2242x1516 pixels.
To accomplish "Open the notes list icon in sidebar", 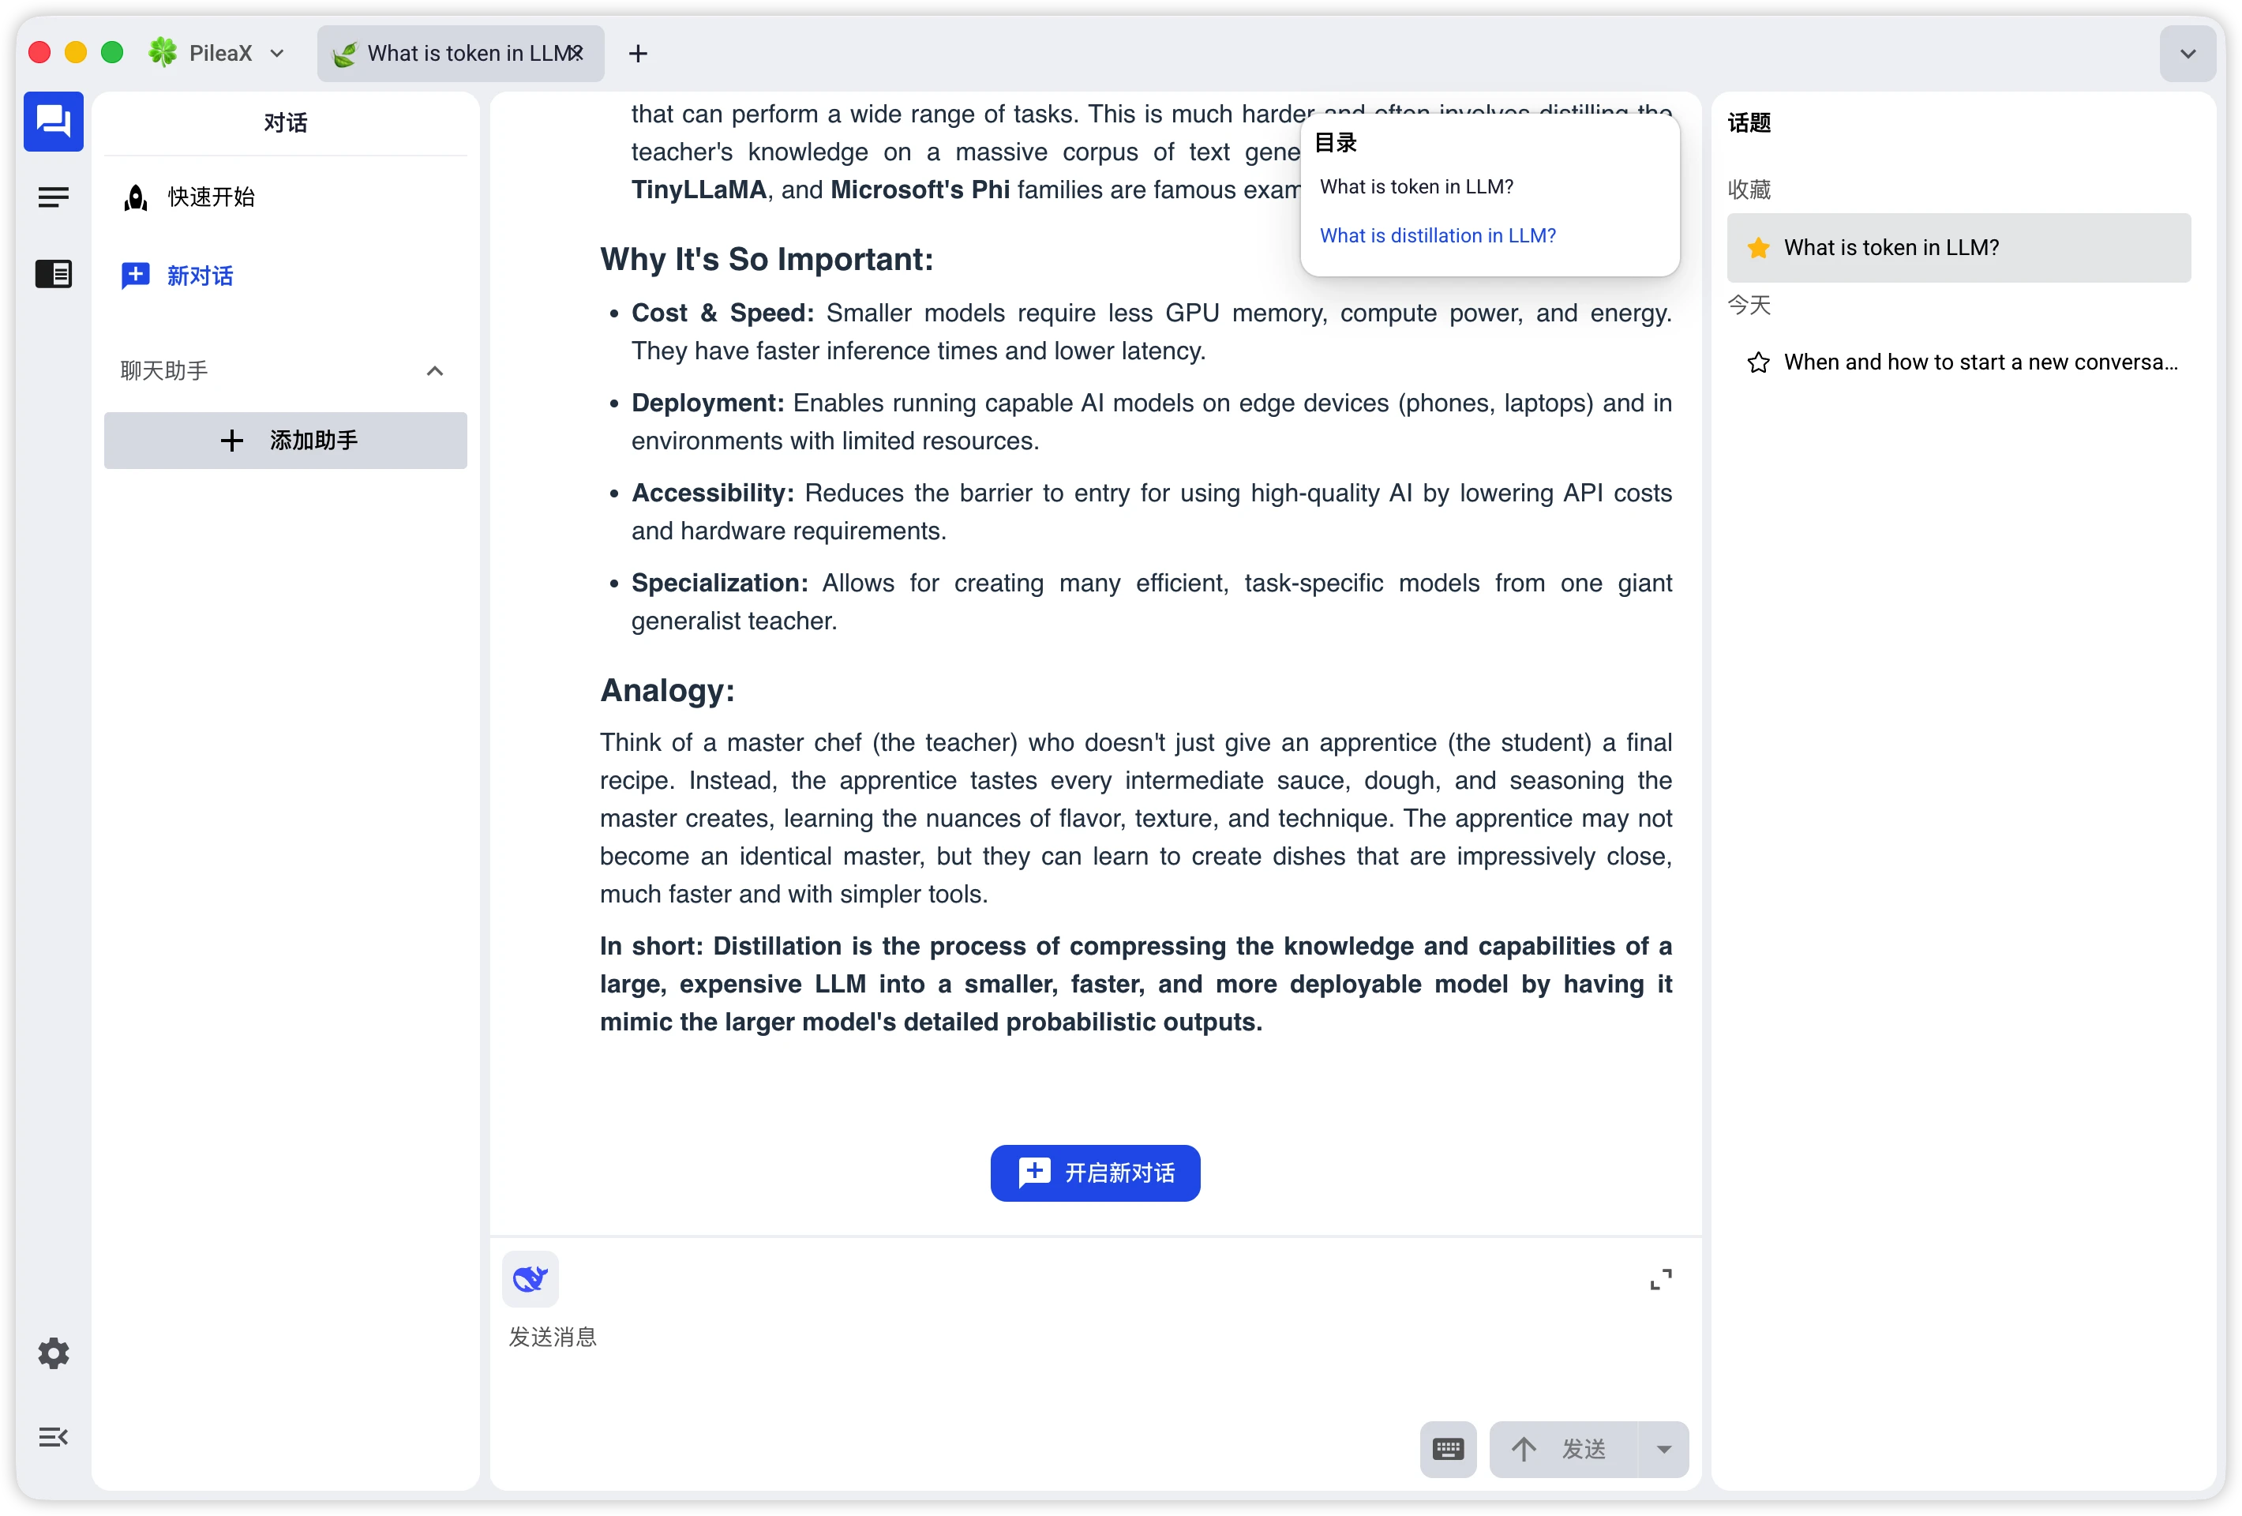I will [x=53, y=198].
